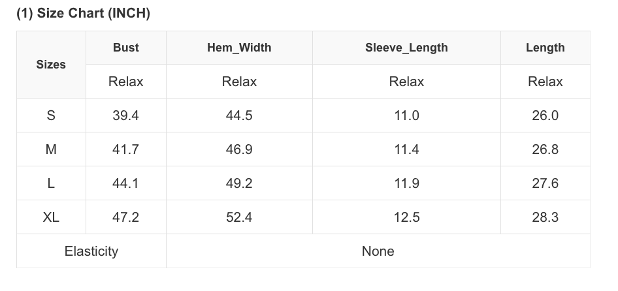This screenshot has height=291, width=618.
Task: Click Hem width value 46.9
Action: coord(239,149)
